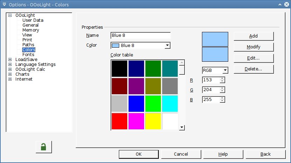The image size is (291, 163).
Task: Pick the dark gray swatch
Action: [x=170, y=86]
